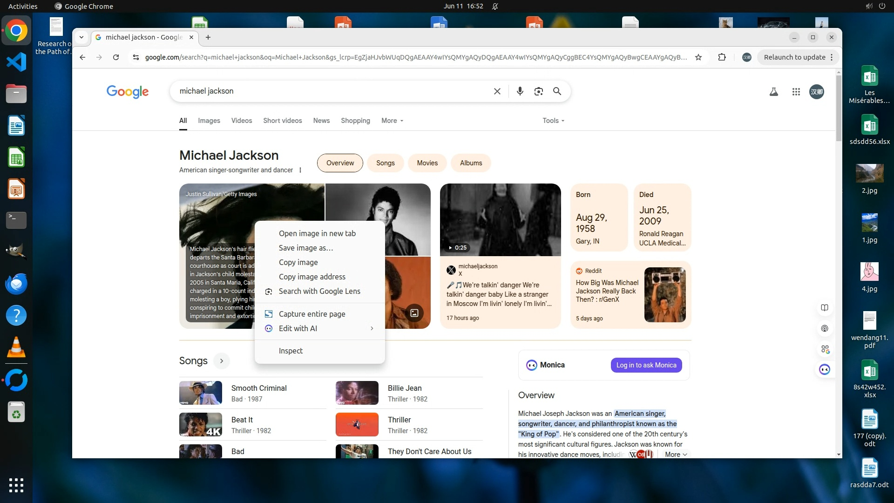This screenshot has width=894, height=503.
Task: Expand the More search filters dropdown
Action: point(392,121)
